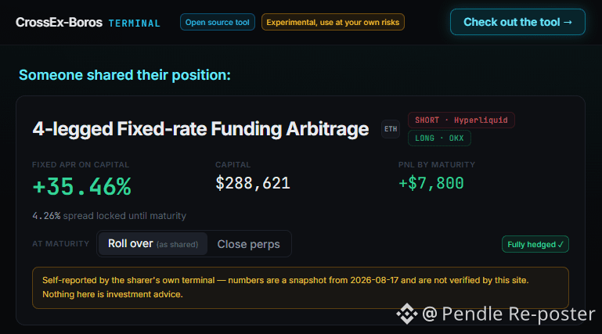
Task: Click the TERMINAL label in header
Action: (135, 23)
